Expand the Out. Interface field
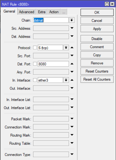 pyautogui.click(x=72, y=88)
